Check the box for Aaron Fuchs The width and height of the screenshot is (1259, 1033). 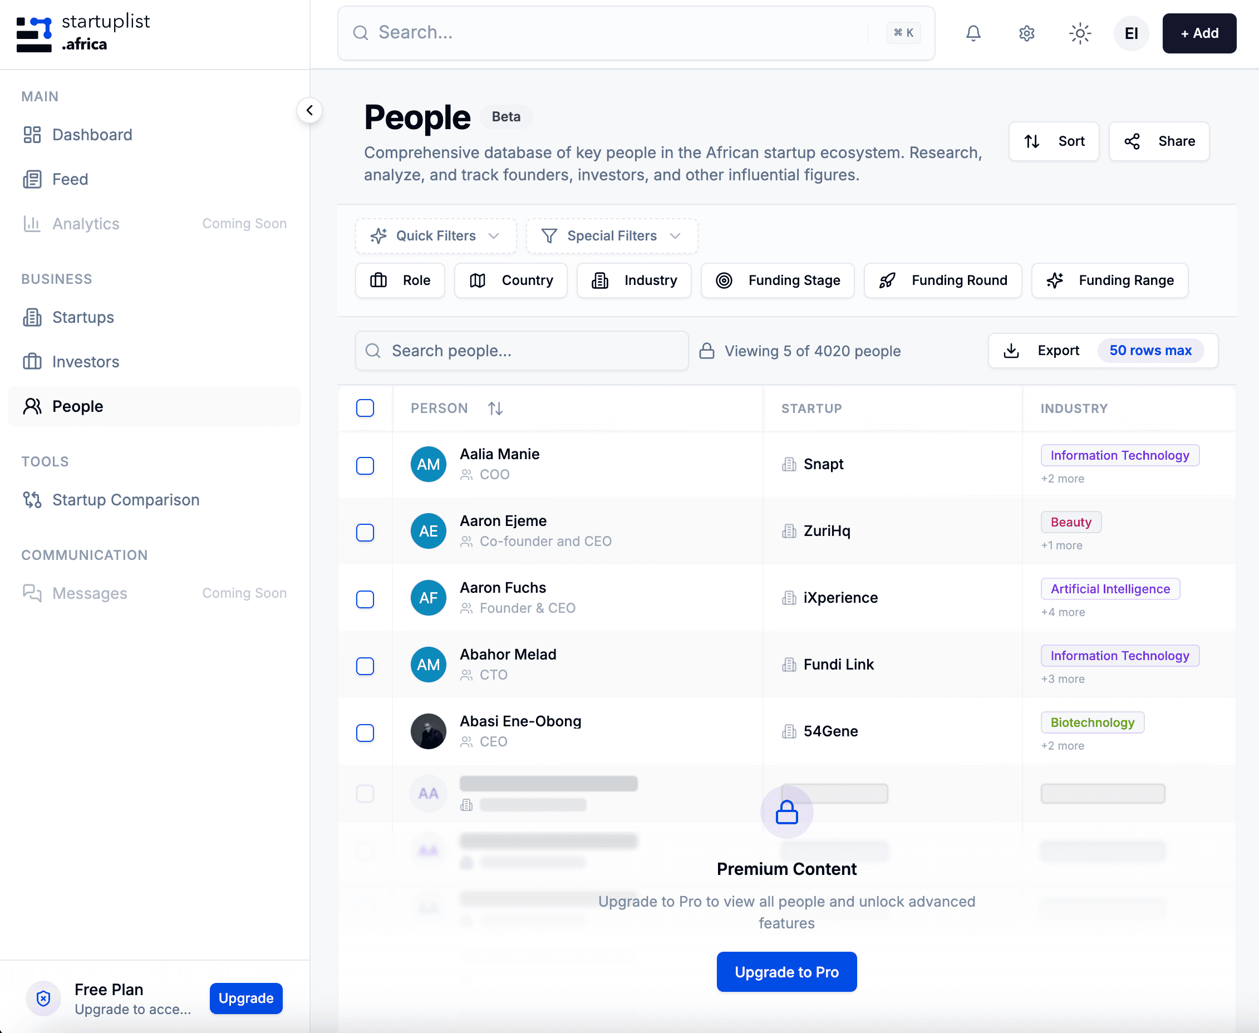(x=365, y=599)
